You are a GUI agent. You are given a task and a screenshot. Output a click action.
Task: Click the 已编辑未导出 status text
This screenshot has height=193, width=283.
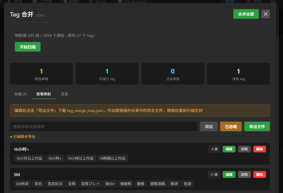[x=24, y=137]
